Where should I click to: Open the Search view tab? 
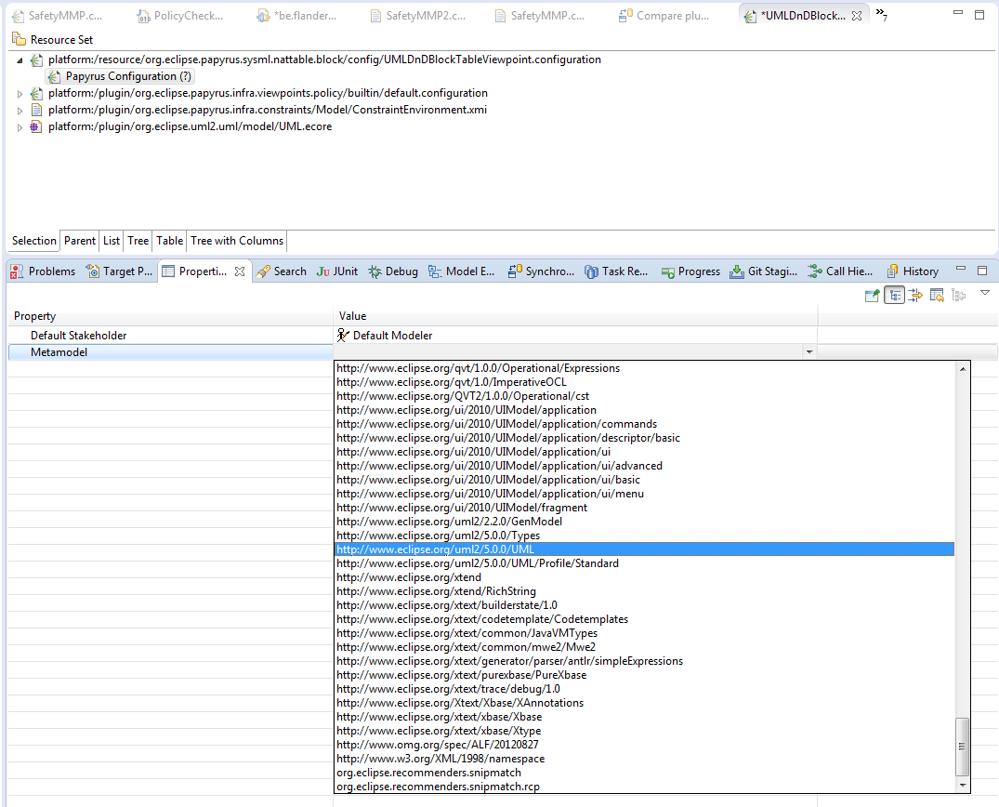pyautogui.click(x=282, y=271)
